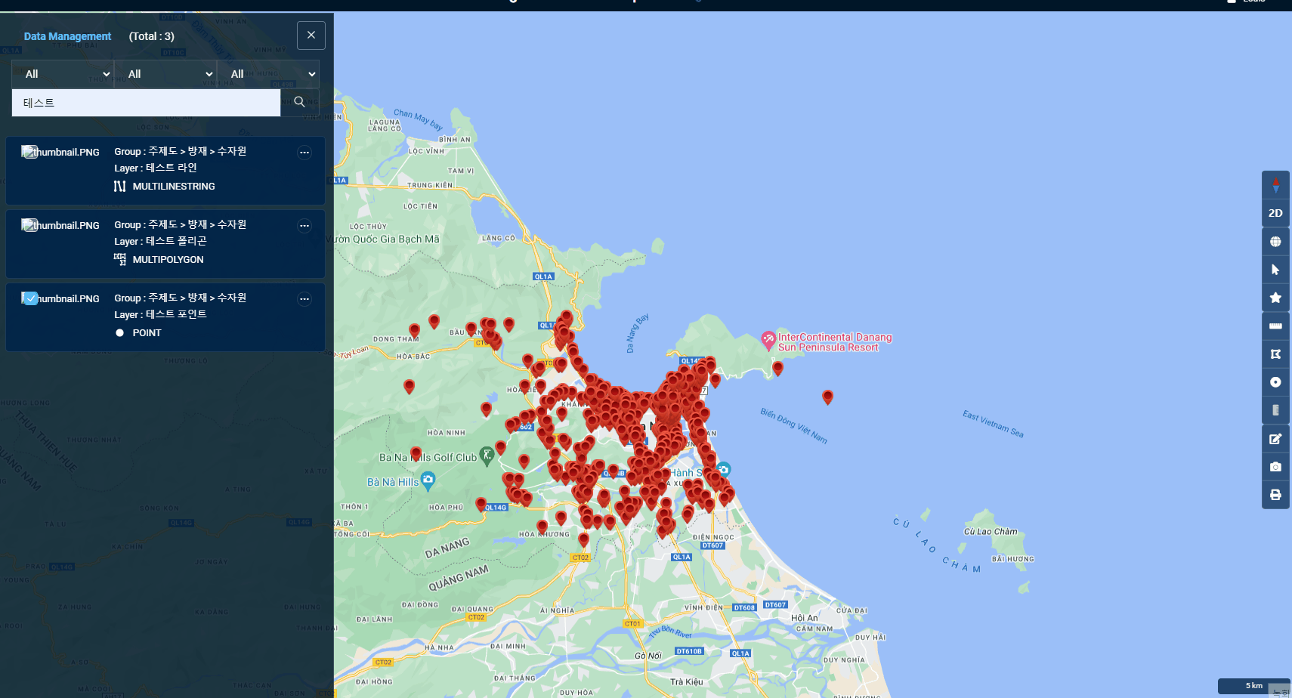Screen dimensions: 1292x698
Task: Click the POINT geometry dot icon
Action: pos(119,332)
